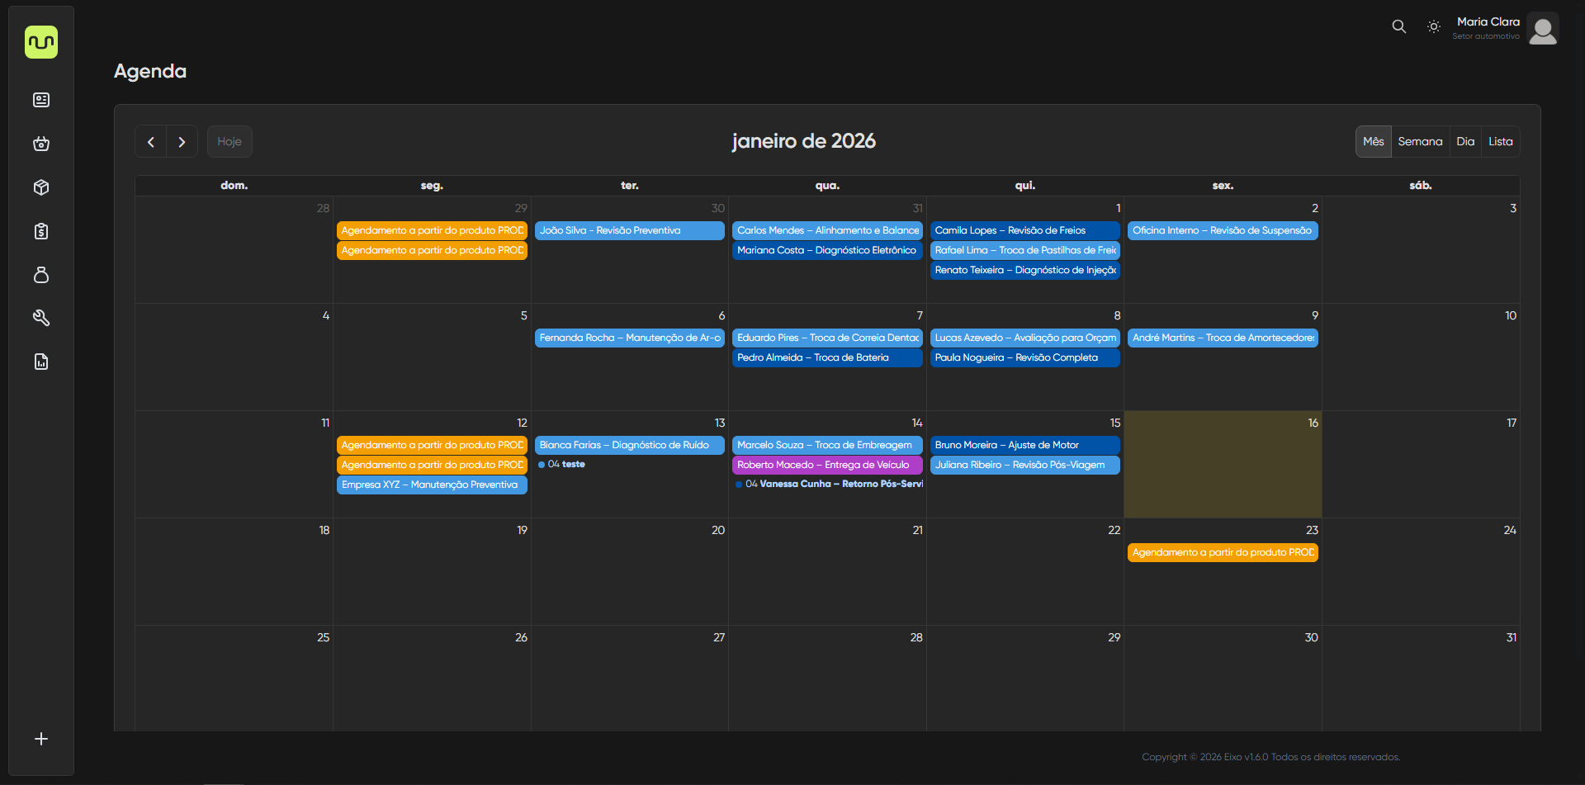Screen dimensions: 1585x785
Task: Go to next month arrow
Action: tap(182, 142)
